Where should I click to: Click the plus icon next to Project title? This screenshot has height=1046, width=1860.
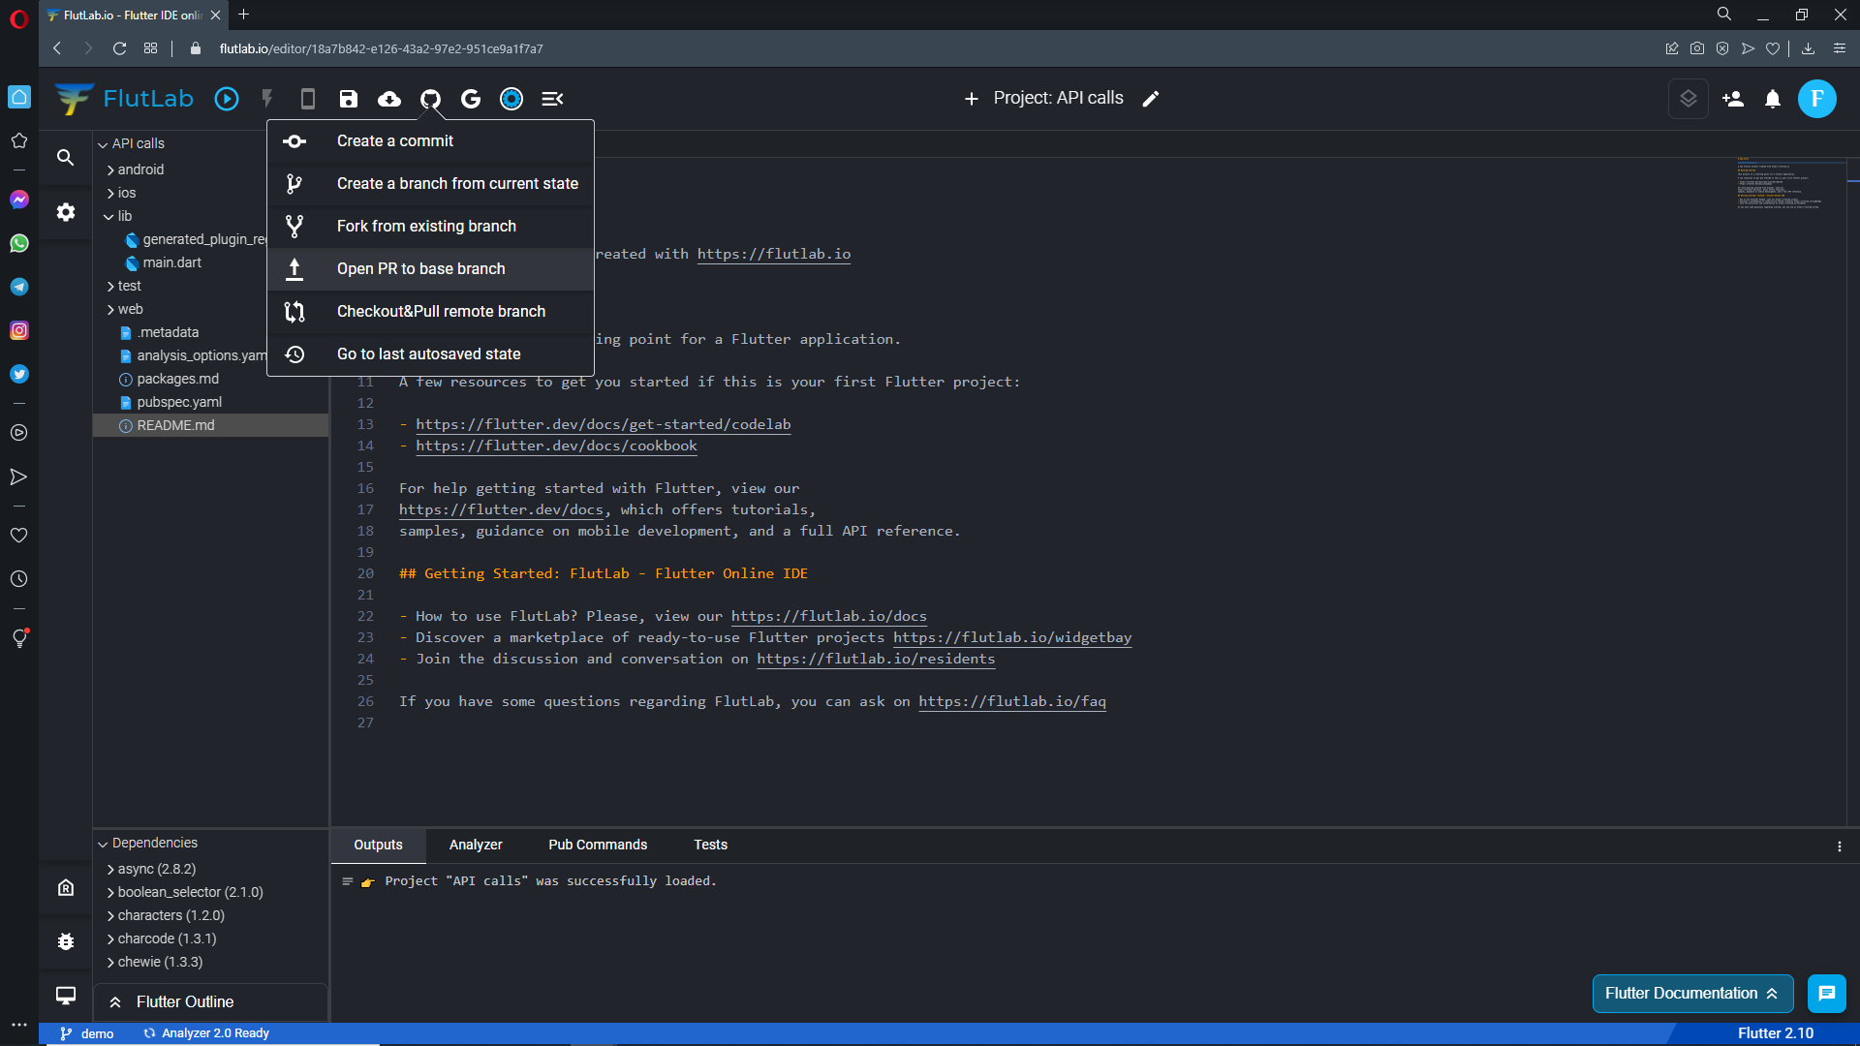tap(972, 99)
